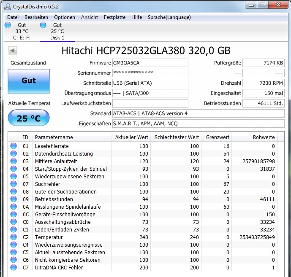Click the status orb for Misslungene Spindelanläufe
Viewport: 291px width, 277px height.
click(14, 207)
